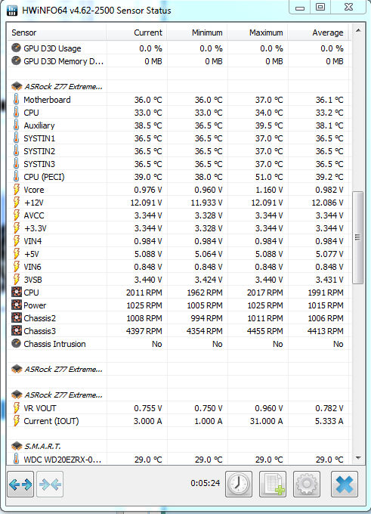
Task: Click the CPU temperature label
Action: (x=31, y=113)
